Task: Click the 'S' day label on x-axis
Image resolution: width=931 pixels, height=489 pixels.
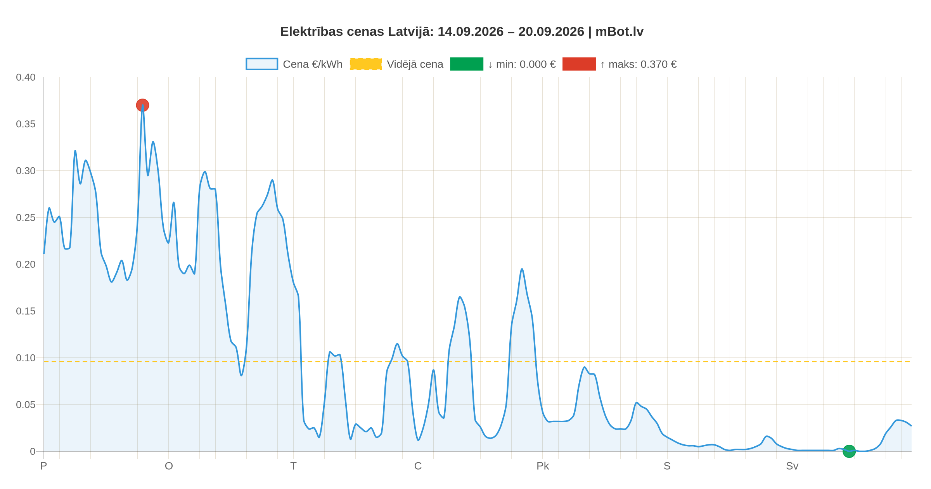Action: (667, 466)
